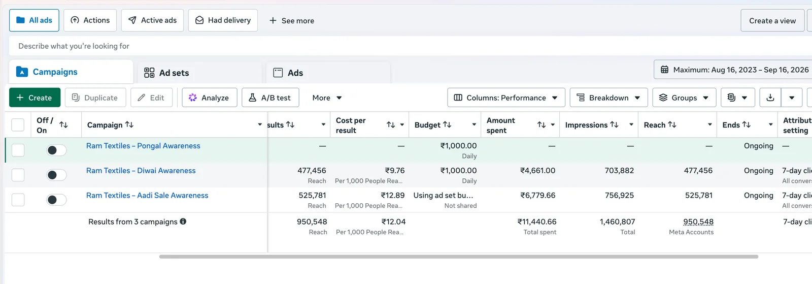Click Create a view button
Screen dimensions: 812x284
click(x=772, y=21)
